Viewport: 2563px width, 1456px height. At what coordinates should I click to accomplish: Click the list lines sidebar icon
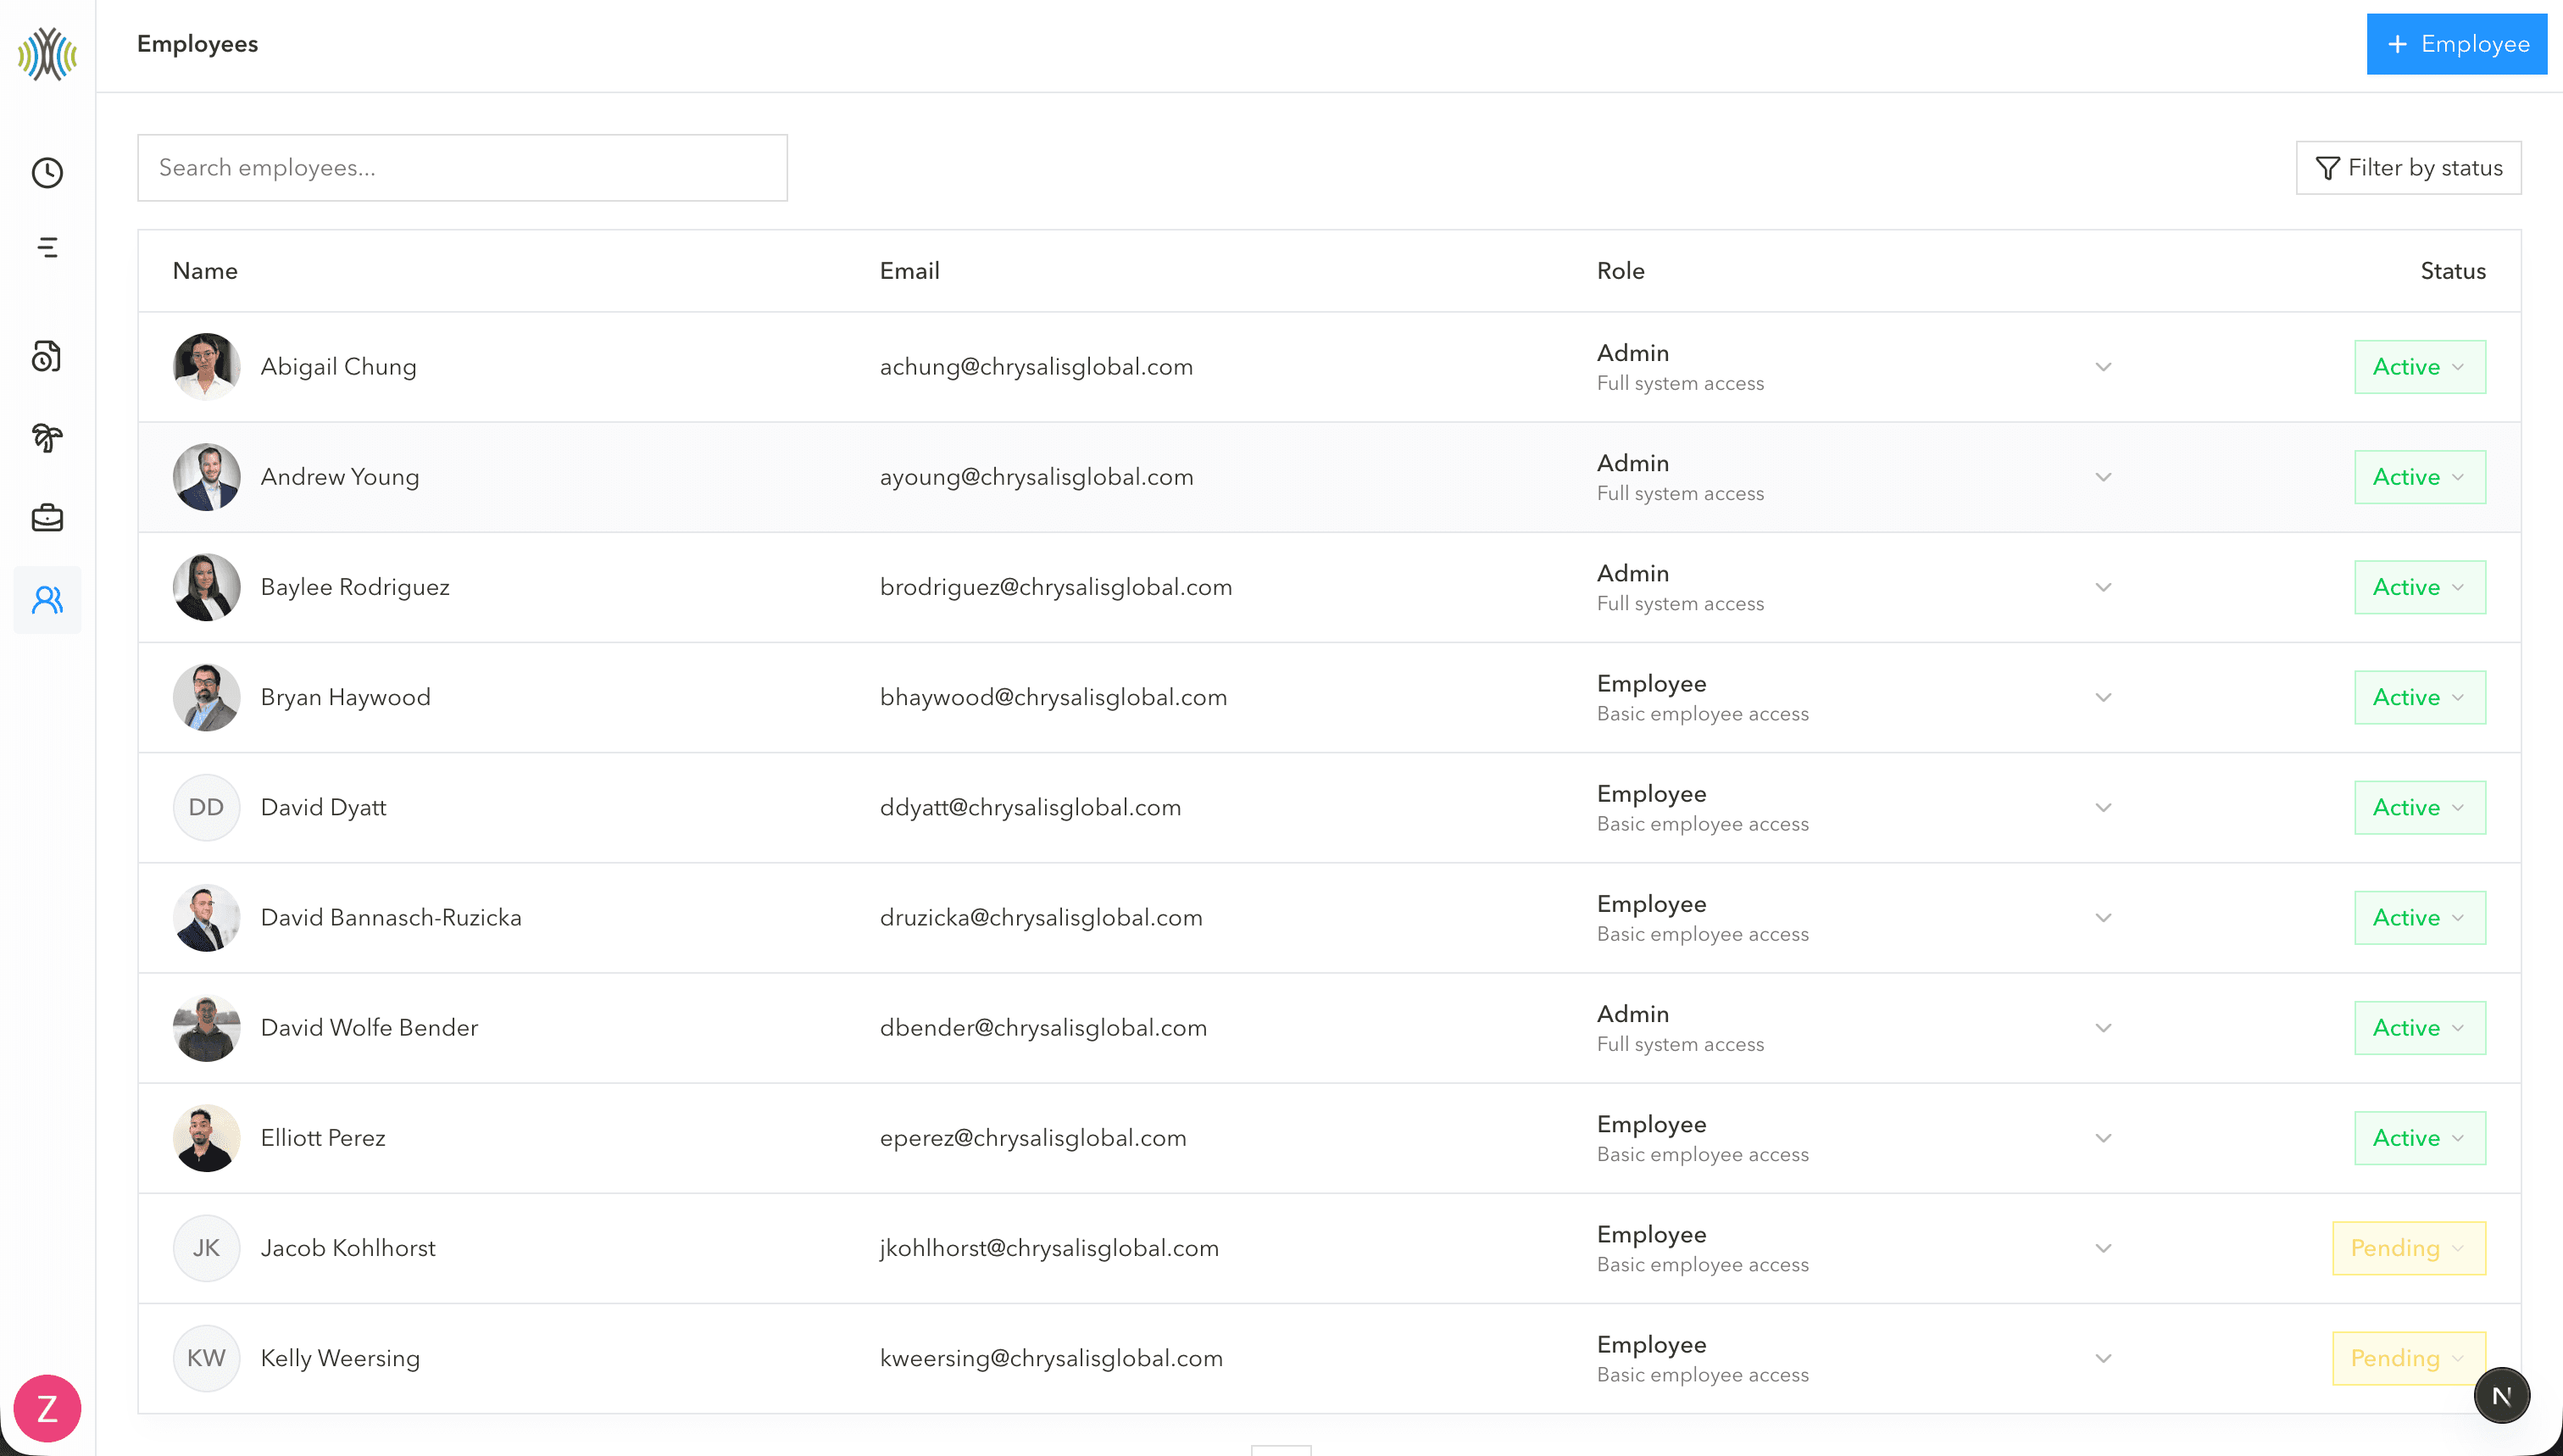click(47, 247)
